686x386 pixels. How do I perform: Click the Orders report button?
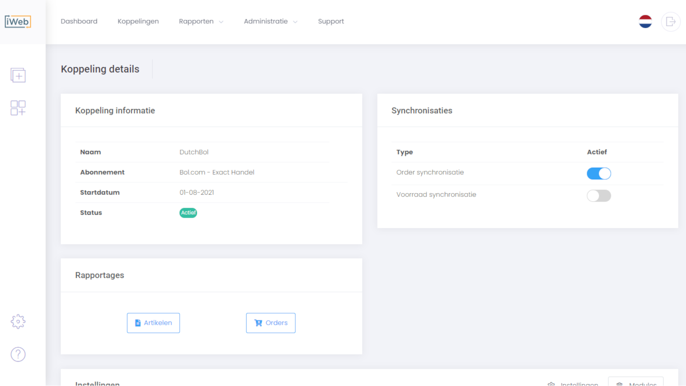(x=271, y=323)
